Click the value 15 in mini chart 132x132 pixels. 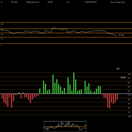(x=85, y=128)
